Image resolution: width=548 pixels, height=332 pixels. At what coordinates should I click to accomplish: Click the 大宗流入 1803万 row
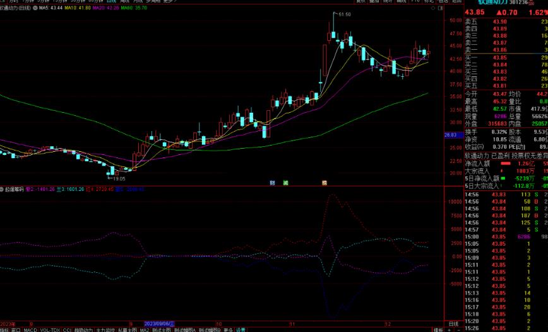(506, 171)
